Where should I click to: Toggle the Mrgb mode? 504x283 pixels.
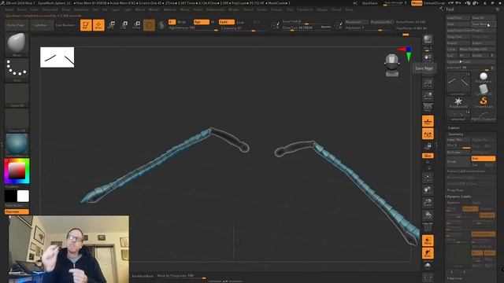point(182,22)
